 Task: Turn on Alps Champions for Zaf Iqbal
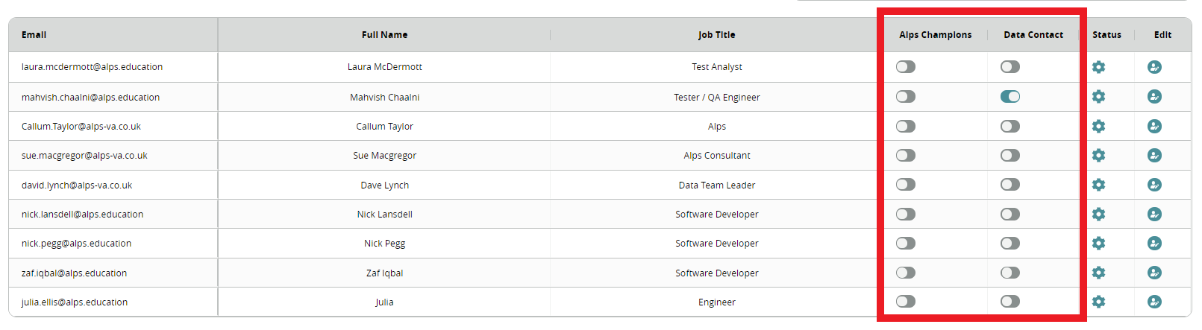pos(906,273)
